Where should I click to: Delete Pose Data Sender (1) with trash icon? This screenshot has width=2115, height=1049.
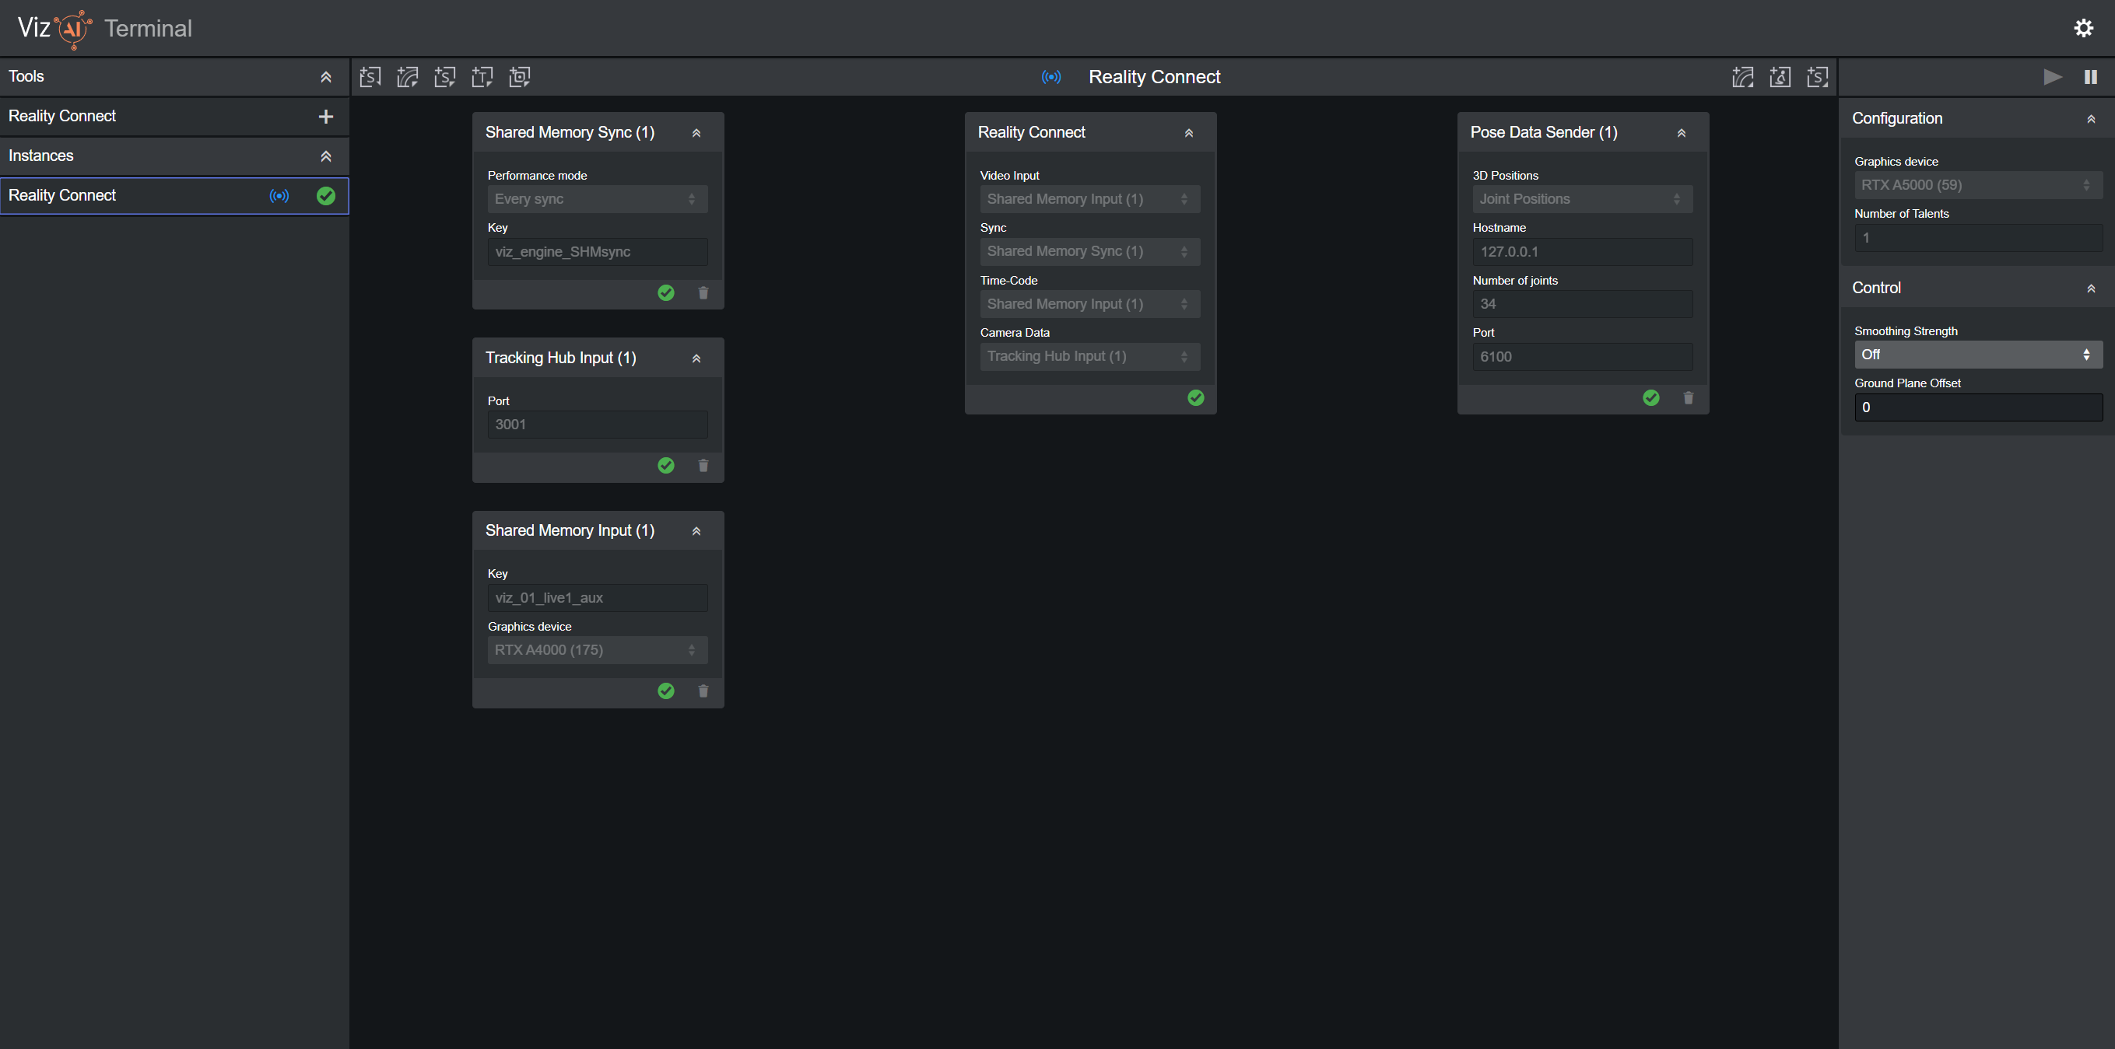tap(1689, 398)
